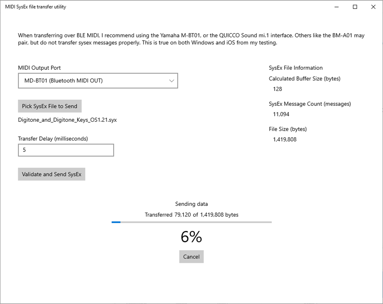Click the Transferred bytes counter text

pyautogui.click(x=191, y=215)
